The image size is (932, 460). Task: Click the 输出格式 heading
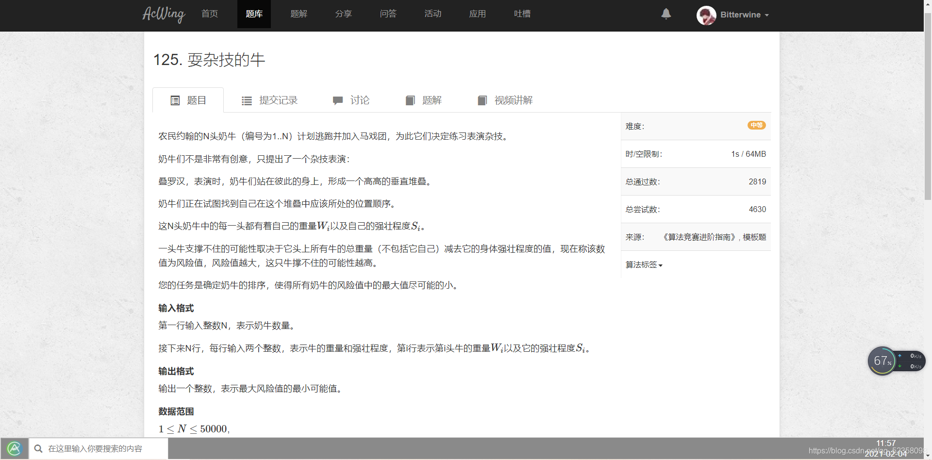click(x=176, y=371)
